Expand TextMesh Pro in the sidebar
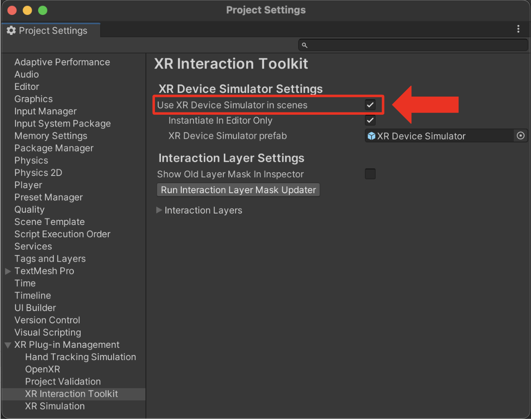Viewport: 531px width, 419px height. pyautogui.click(x=8, y=271)
